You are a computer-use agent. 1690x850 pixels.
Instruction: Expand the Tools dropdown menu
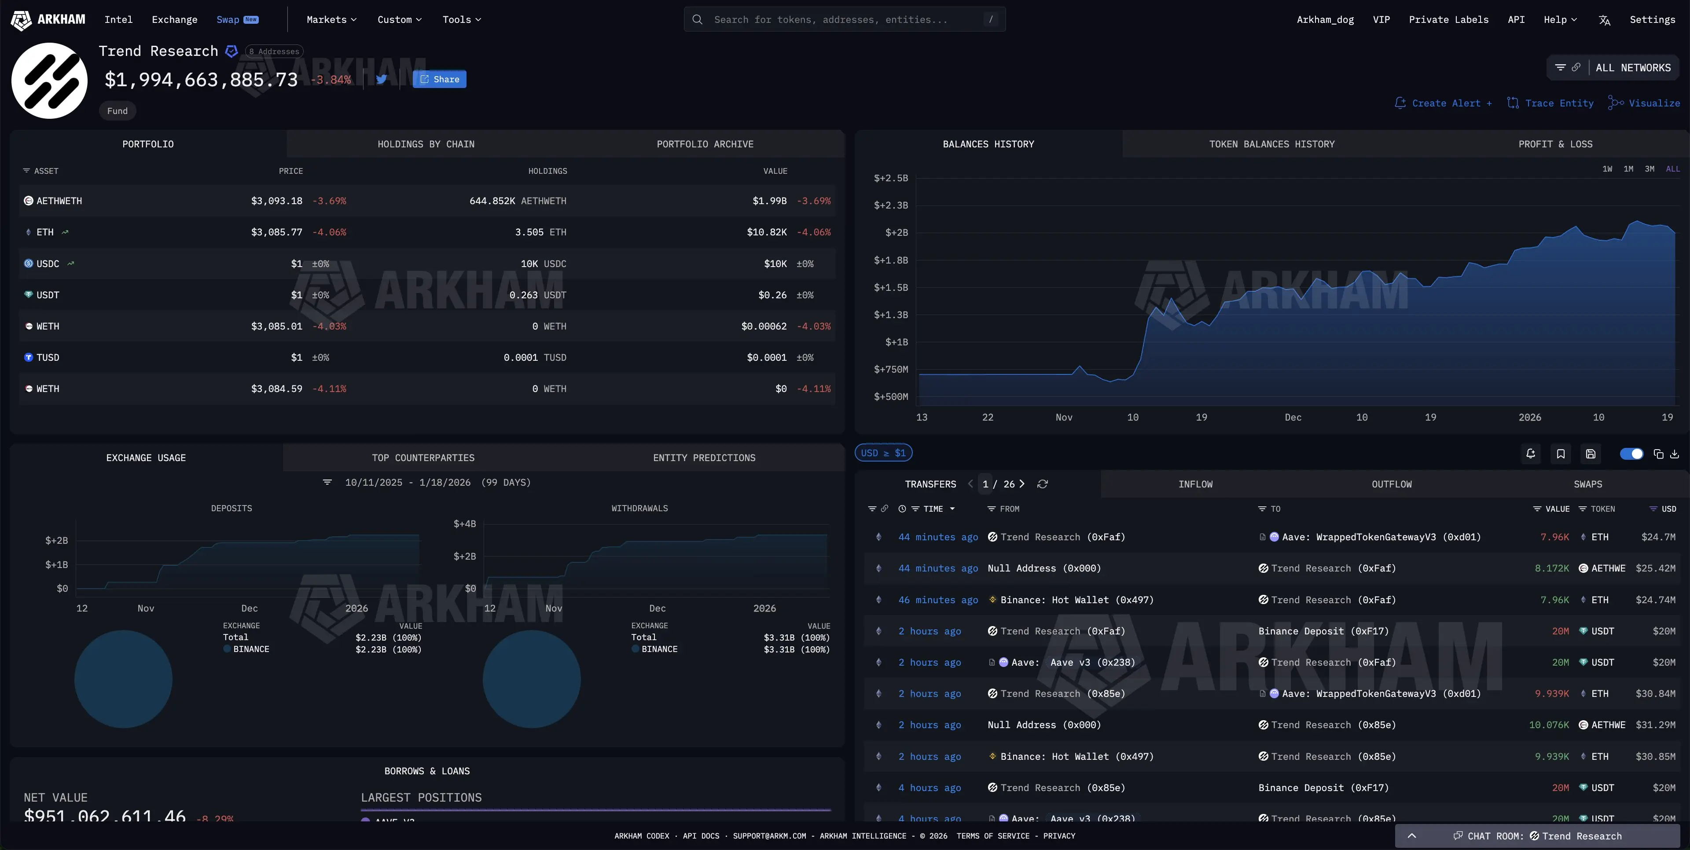click(461, 20)
